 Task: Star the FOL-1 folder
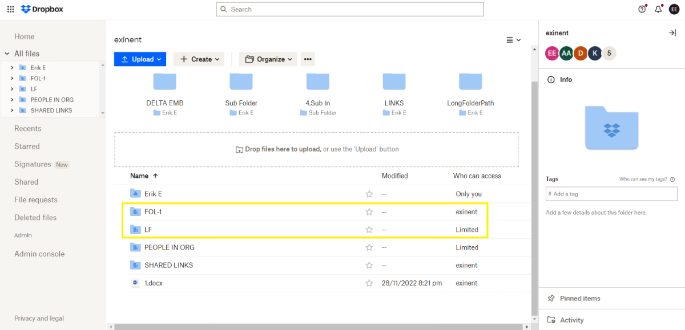pos(369,211)
